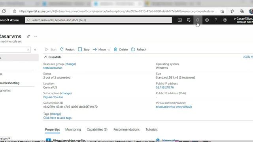The image size is (253, 142).
Task: Select the Properties tab
Action: 53,129
